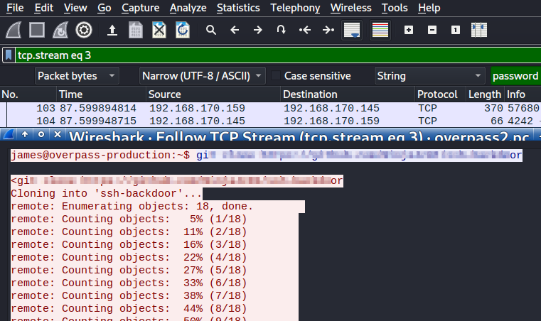
Task: Toggle packet colorization rules
Action: (380, 30)
